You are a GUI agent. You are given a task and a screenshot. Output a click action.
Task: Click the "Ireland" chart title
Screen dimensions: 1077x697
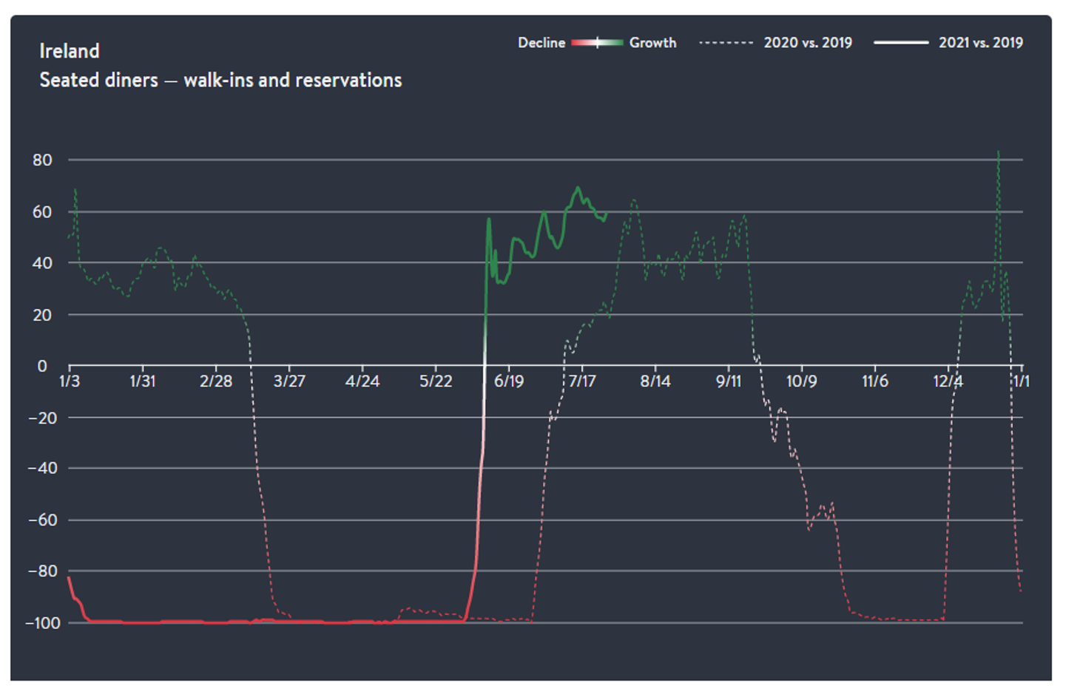coord(70,51)
